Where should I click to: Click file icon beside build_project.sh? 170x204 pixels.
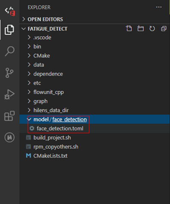[x=29, y=138]
